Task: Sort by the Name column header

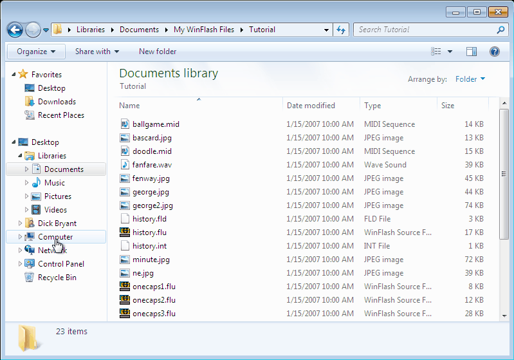Action: pyautogui.click(x=199, y=106)
